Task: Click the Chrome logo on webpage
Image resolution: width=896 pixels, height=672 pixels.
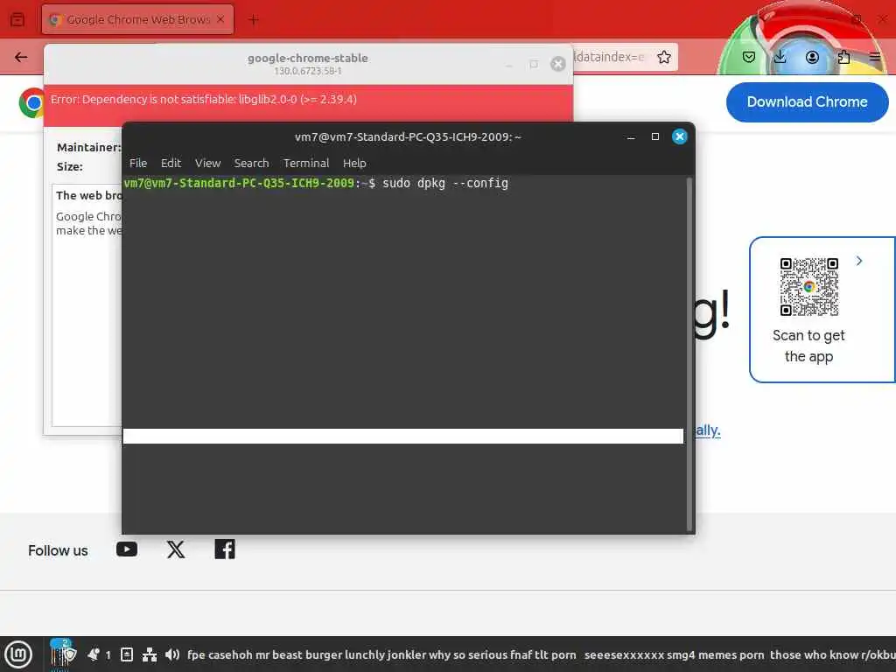Action: [31, 103]
